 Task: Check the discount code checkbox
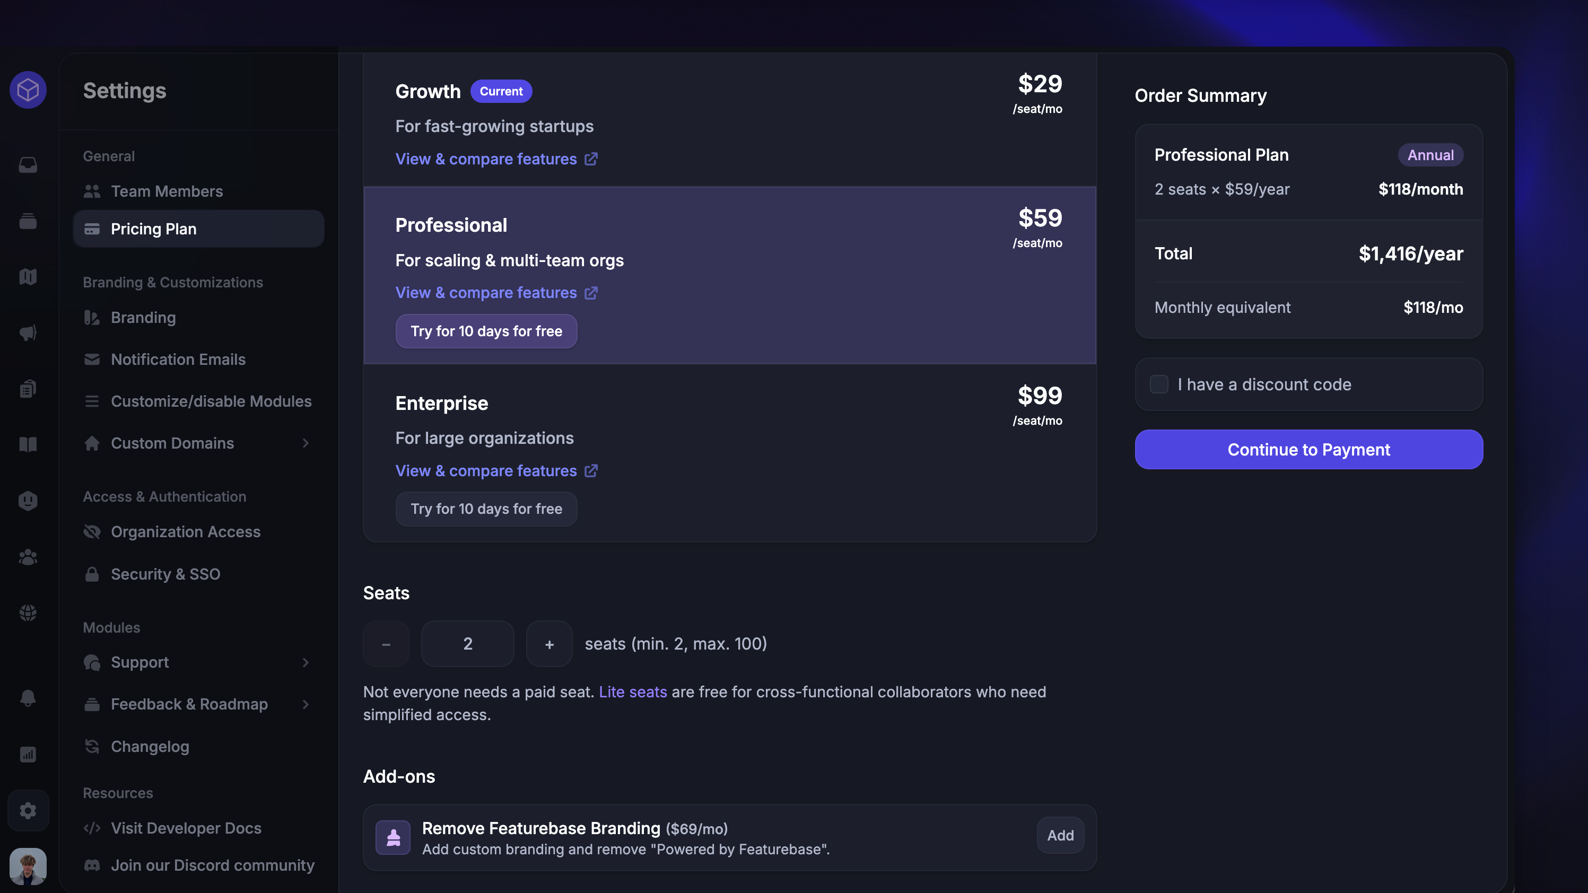coord(1159,384)
